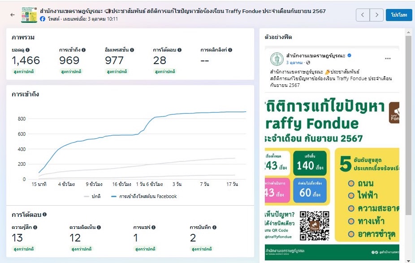
Task: Click the โปรโมท promote button
Action: pyautogui.click(x=399, y=15)
